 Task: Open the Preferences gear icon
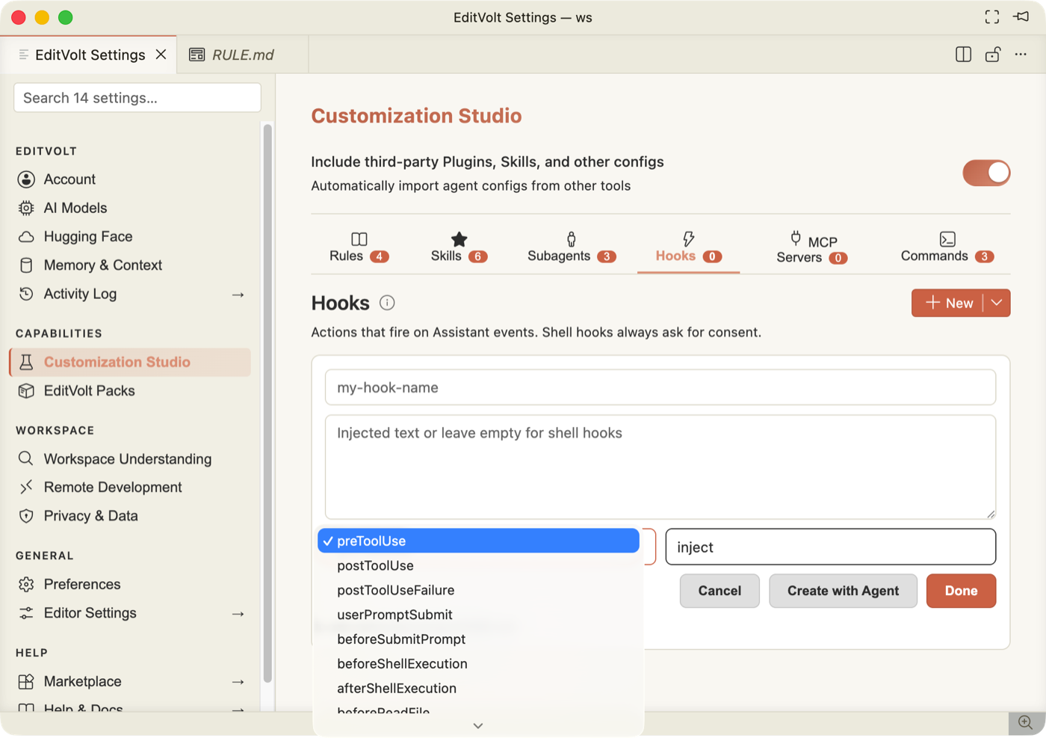pyautogui.click(x=26, y=584)
